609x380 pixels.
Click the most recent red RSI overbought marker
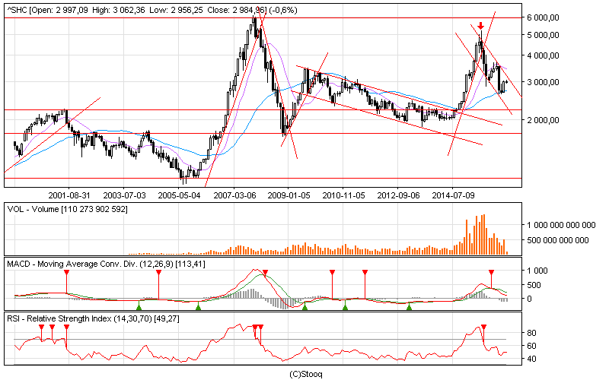[x=483, y=328]
